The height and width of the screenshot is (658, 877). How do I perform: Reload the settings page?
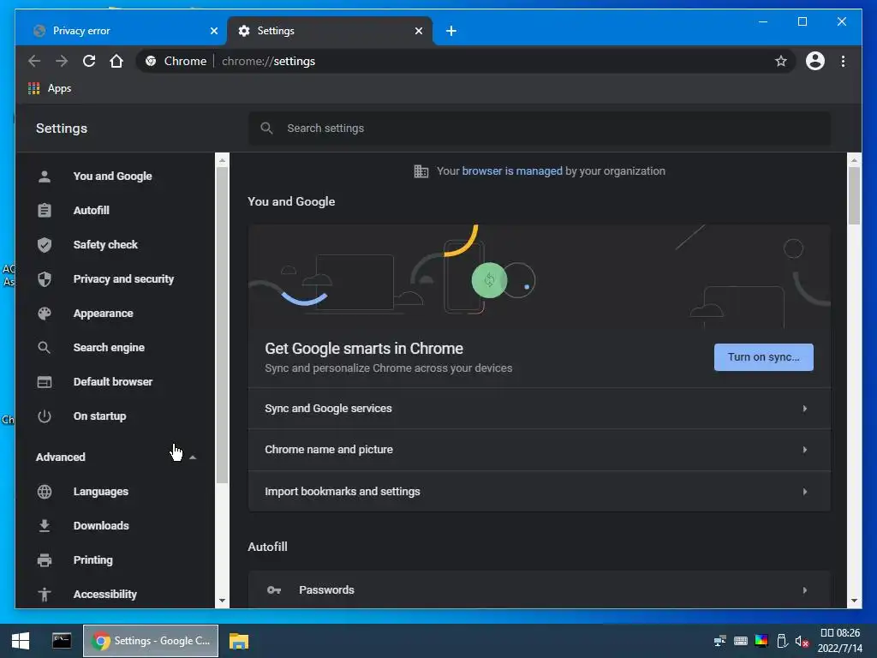coord(89,61)
